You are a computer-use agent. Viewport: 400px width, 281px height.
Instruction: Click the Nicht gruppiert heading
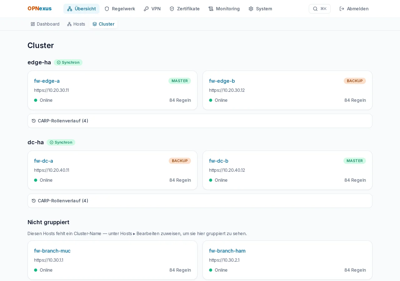coord(48,222)
